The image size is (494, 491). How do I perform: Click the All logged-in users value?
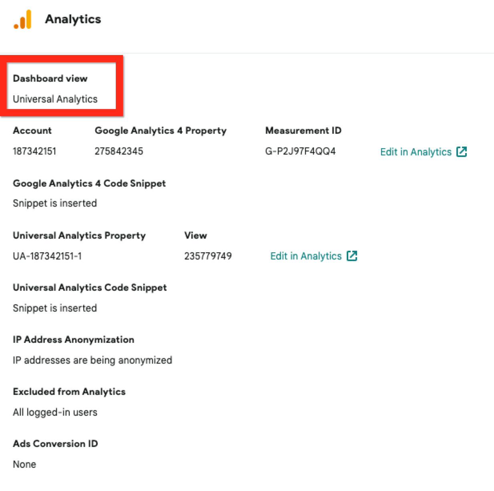point(55,412)
